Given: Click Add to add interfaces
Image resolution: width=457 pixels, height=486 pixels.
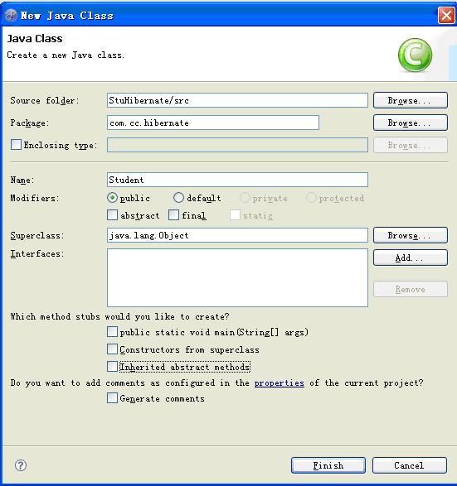Looking at the screenshot, I should click(x=411, y=257).
